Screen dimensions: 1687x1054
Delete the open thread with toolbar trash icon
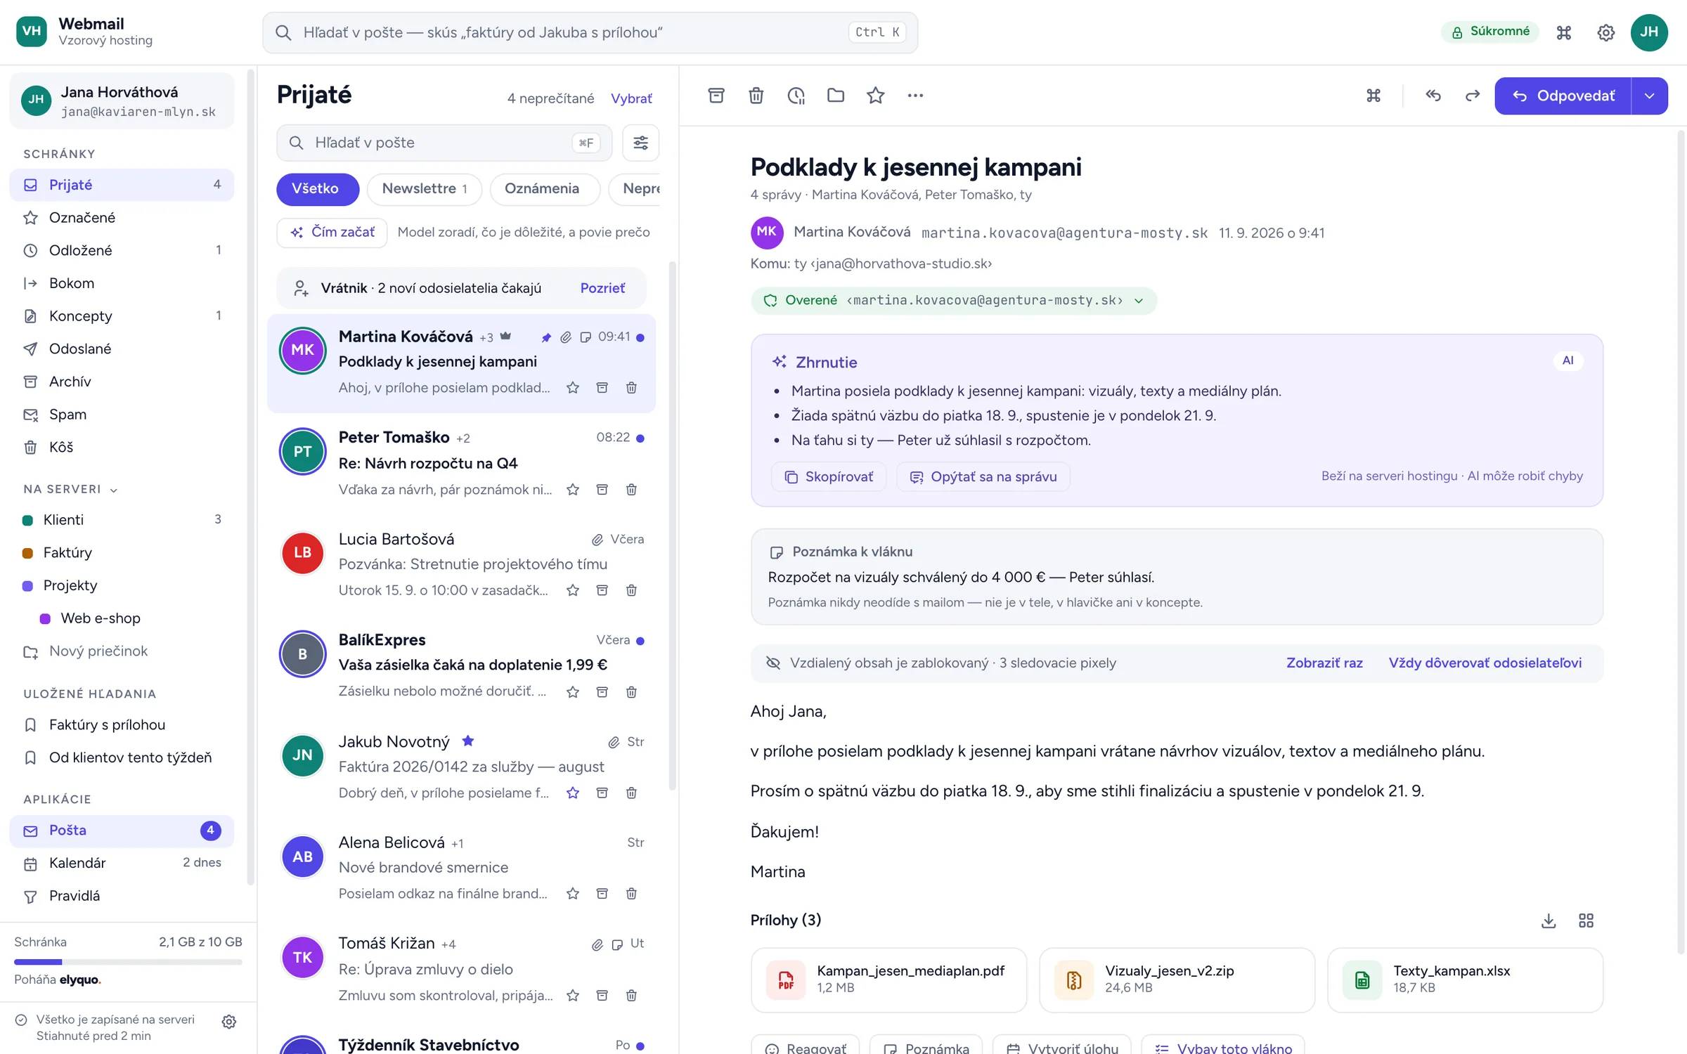(756, 96)
